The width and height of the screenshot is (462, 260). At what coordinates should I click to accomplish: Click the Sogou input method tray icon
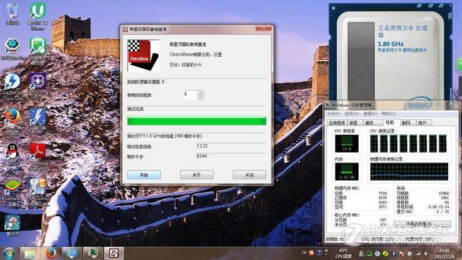[311, 252]
